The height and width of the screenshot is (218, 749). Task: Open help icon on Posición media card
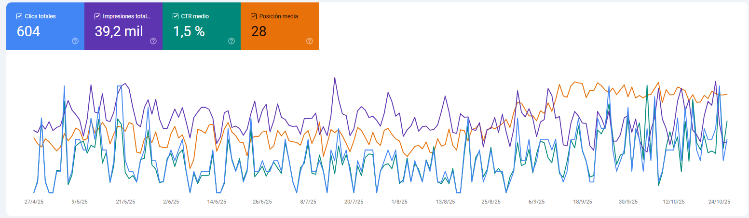tap(310, 41)
